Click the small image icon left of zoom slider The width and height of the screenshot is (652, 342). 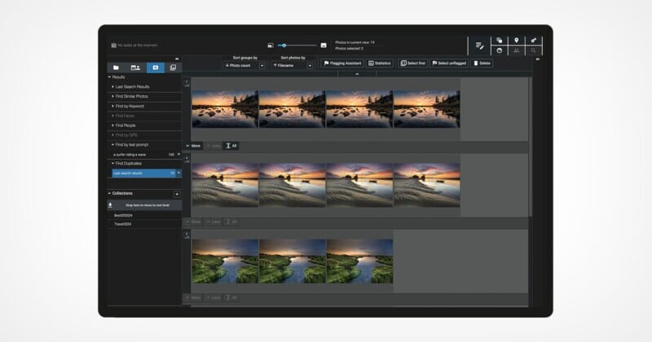click(271, 45)
